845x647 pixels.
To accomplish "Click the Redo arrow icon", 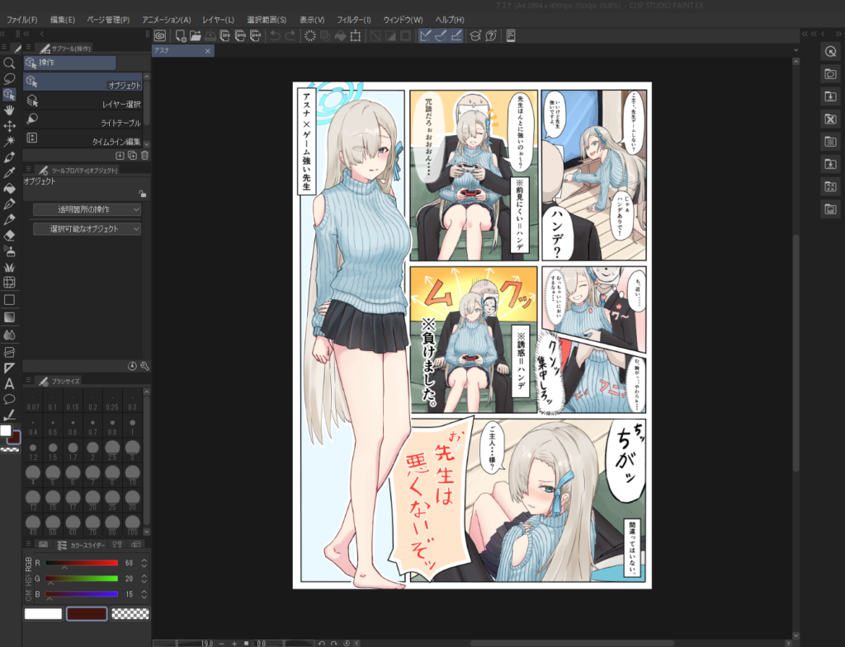I will pos(290,36).
